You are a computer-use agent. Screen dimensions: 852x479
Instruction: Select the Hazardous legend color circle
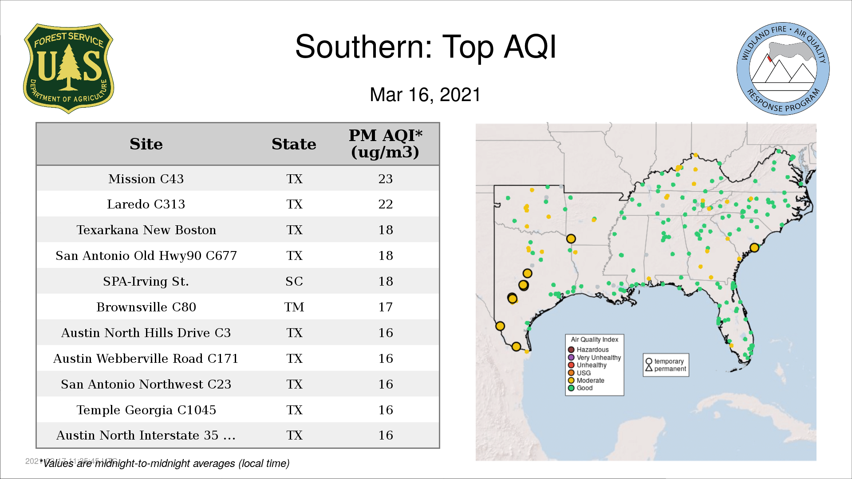(571, 350)
